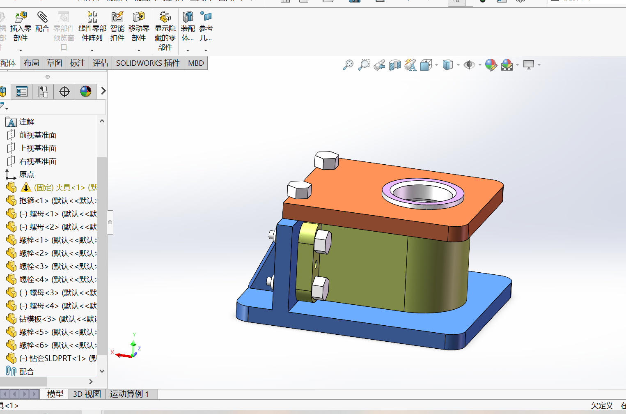Open the DisplayManager color sphere tab
Image resolution: width=626 pixels, height=414 pixels.
[86, 92]
